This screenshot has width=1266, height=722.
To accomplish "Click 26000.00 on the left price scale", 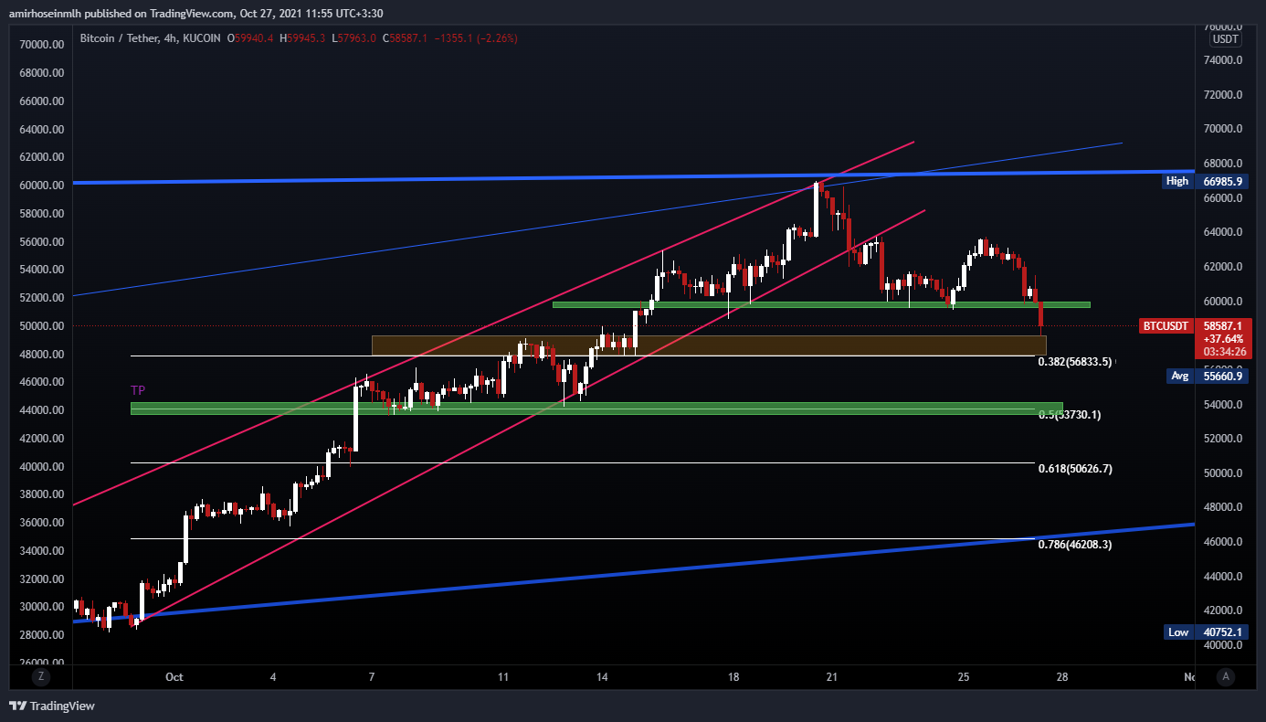I will (x=41, y=664).
